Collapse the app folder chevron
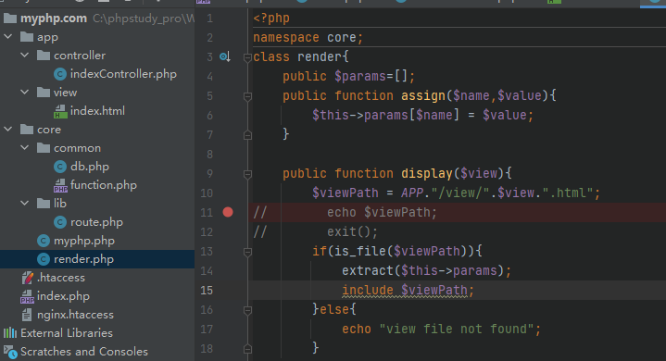The image size is (666, 361). coord(8,37)
